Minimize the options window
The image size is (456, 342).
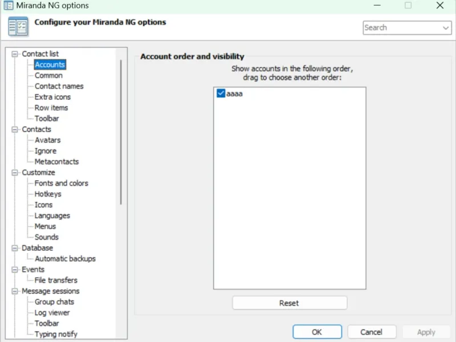click(377, 5)
